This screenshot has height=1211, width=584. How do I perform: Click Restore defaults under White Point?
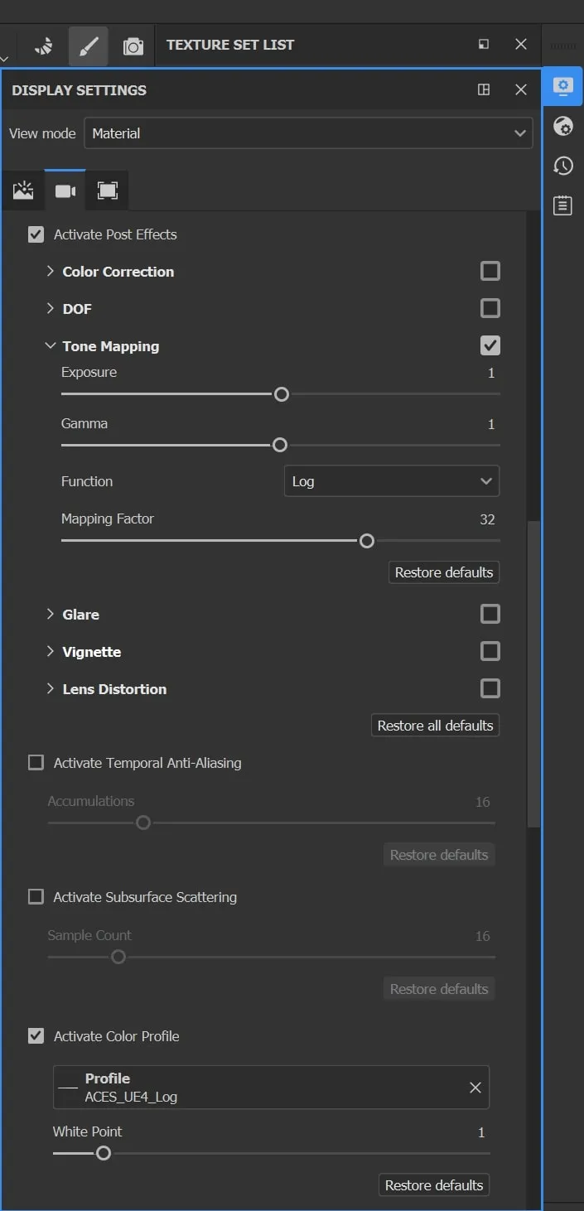(434, 1185)
